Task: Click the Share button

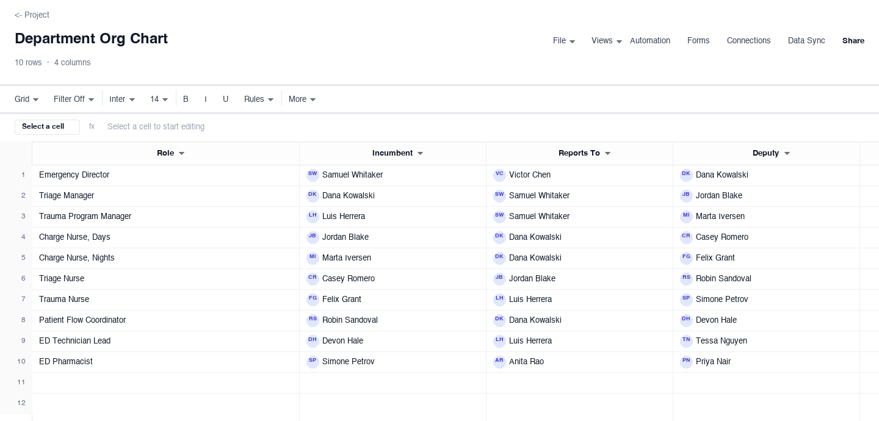Action: 853,41
